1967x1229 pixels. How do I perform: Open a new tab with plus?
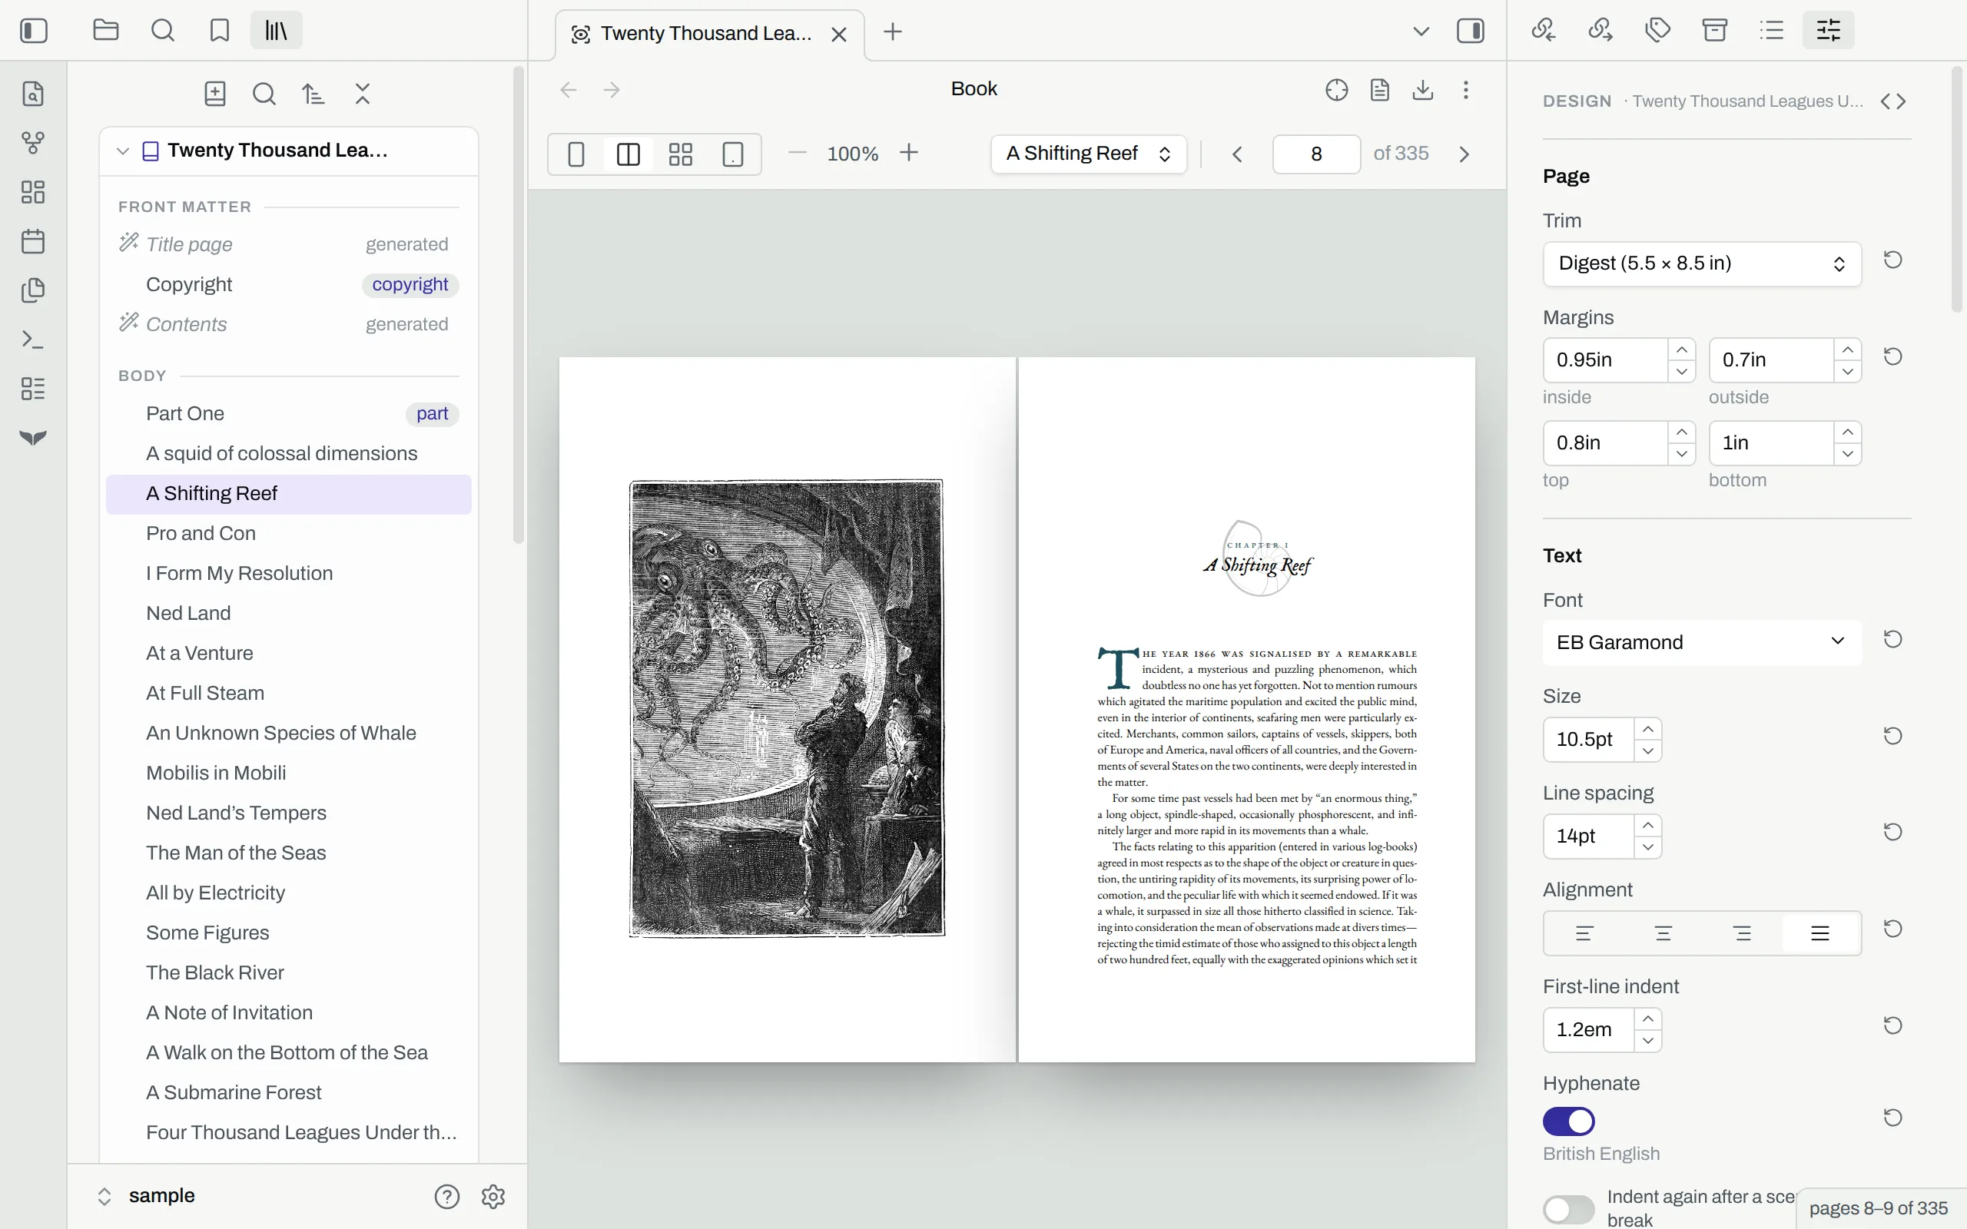click(893, 31)
